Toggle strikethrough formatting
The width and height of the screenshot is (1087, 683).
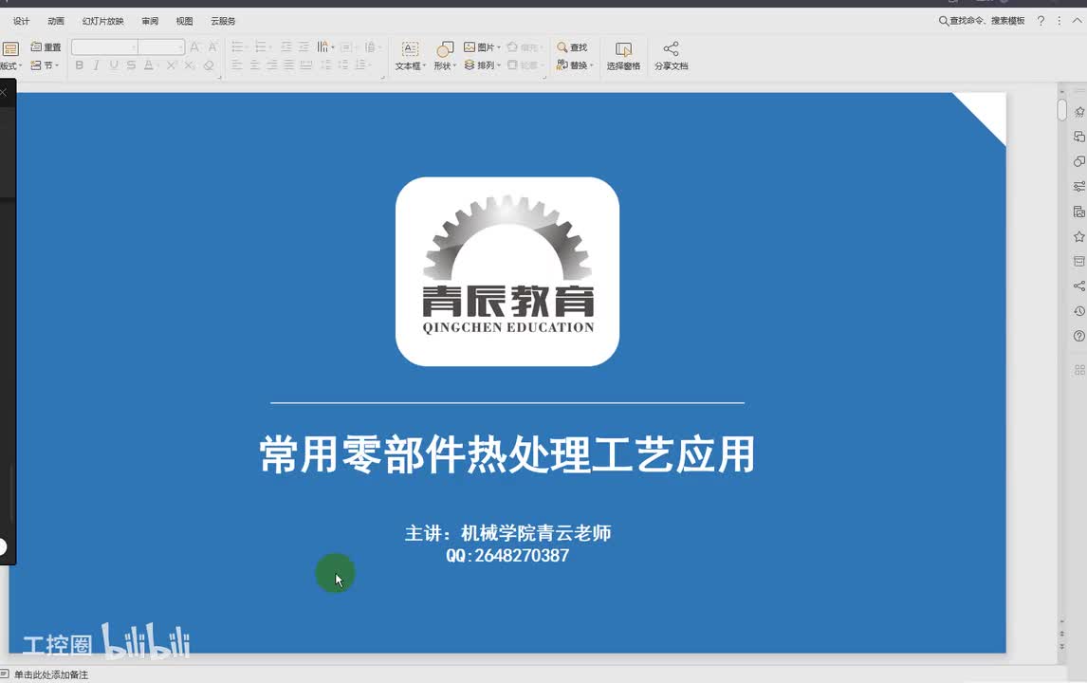tap(131, 65)
